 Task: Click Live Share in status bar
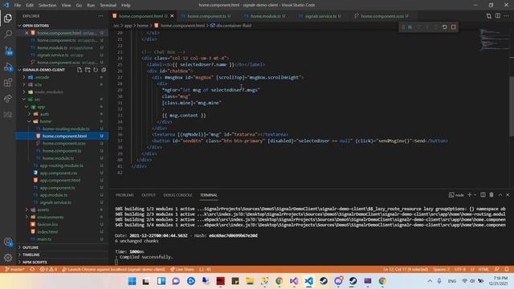click(182, 270)
